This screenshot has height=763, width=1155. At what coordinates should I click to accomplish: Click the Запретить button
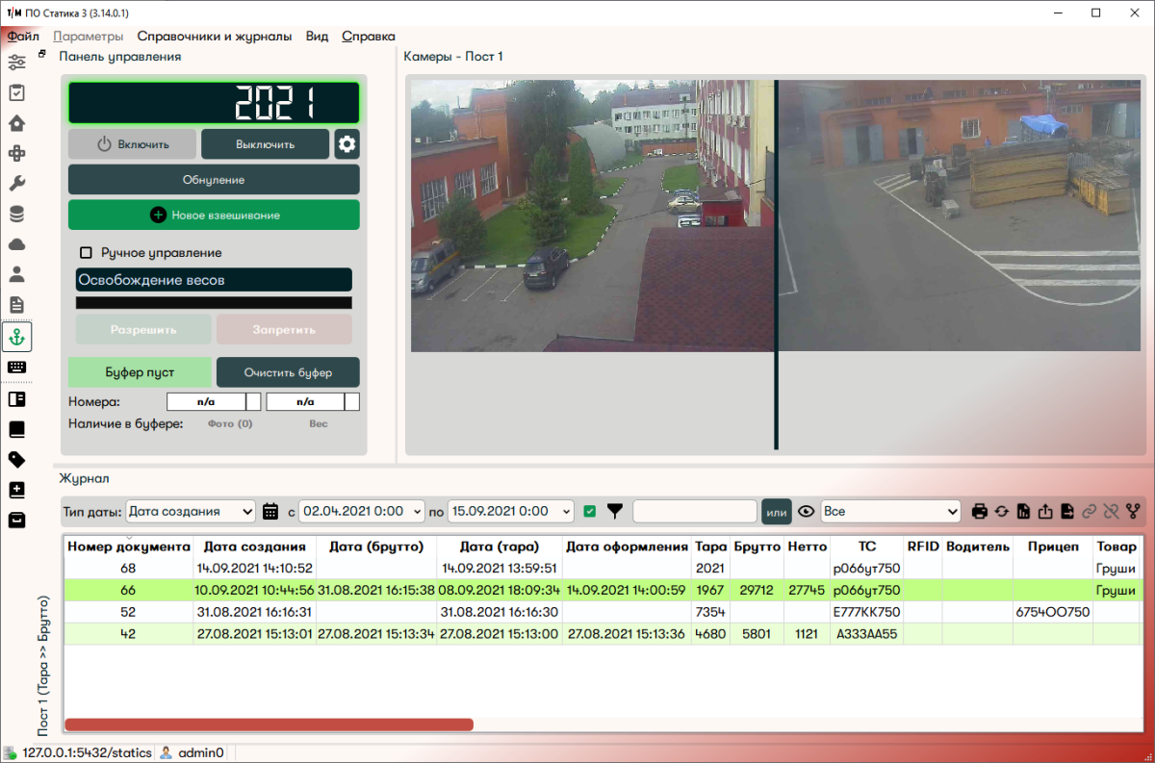pos(284,329)
